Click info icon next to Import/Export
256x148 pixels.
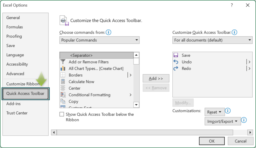point(244,120)
